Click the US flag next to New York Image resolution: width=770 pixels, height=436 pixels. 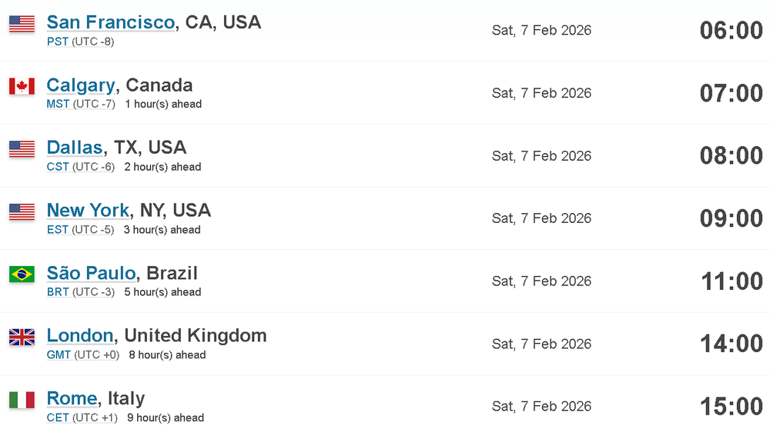[x=22, y=212]
